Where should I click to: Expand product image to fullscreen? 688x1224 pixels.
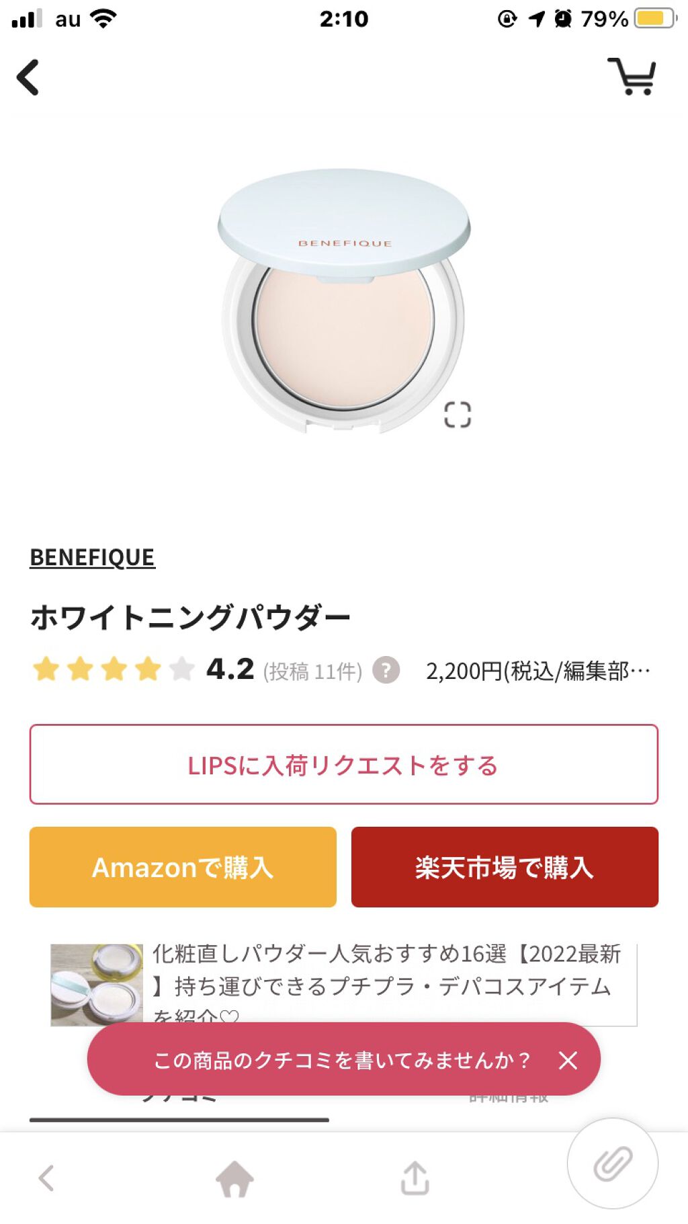(x=458, y=415)
